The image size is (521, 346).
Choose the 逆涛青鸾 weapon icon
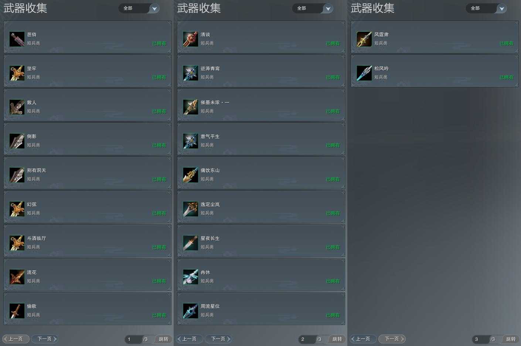pos(191,73)
